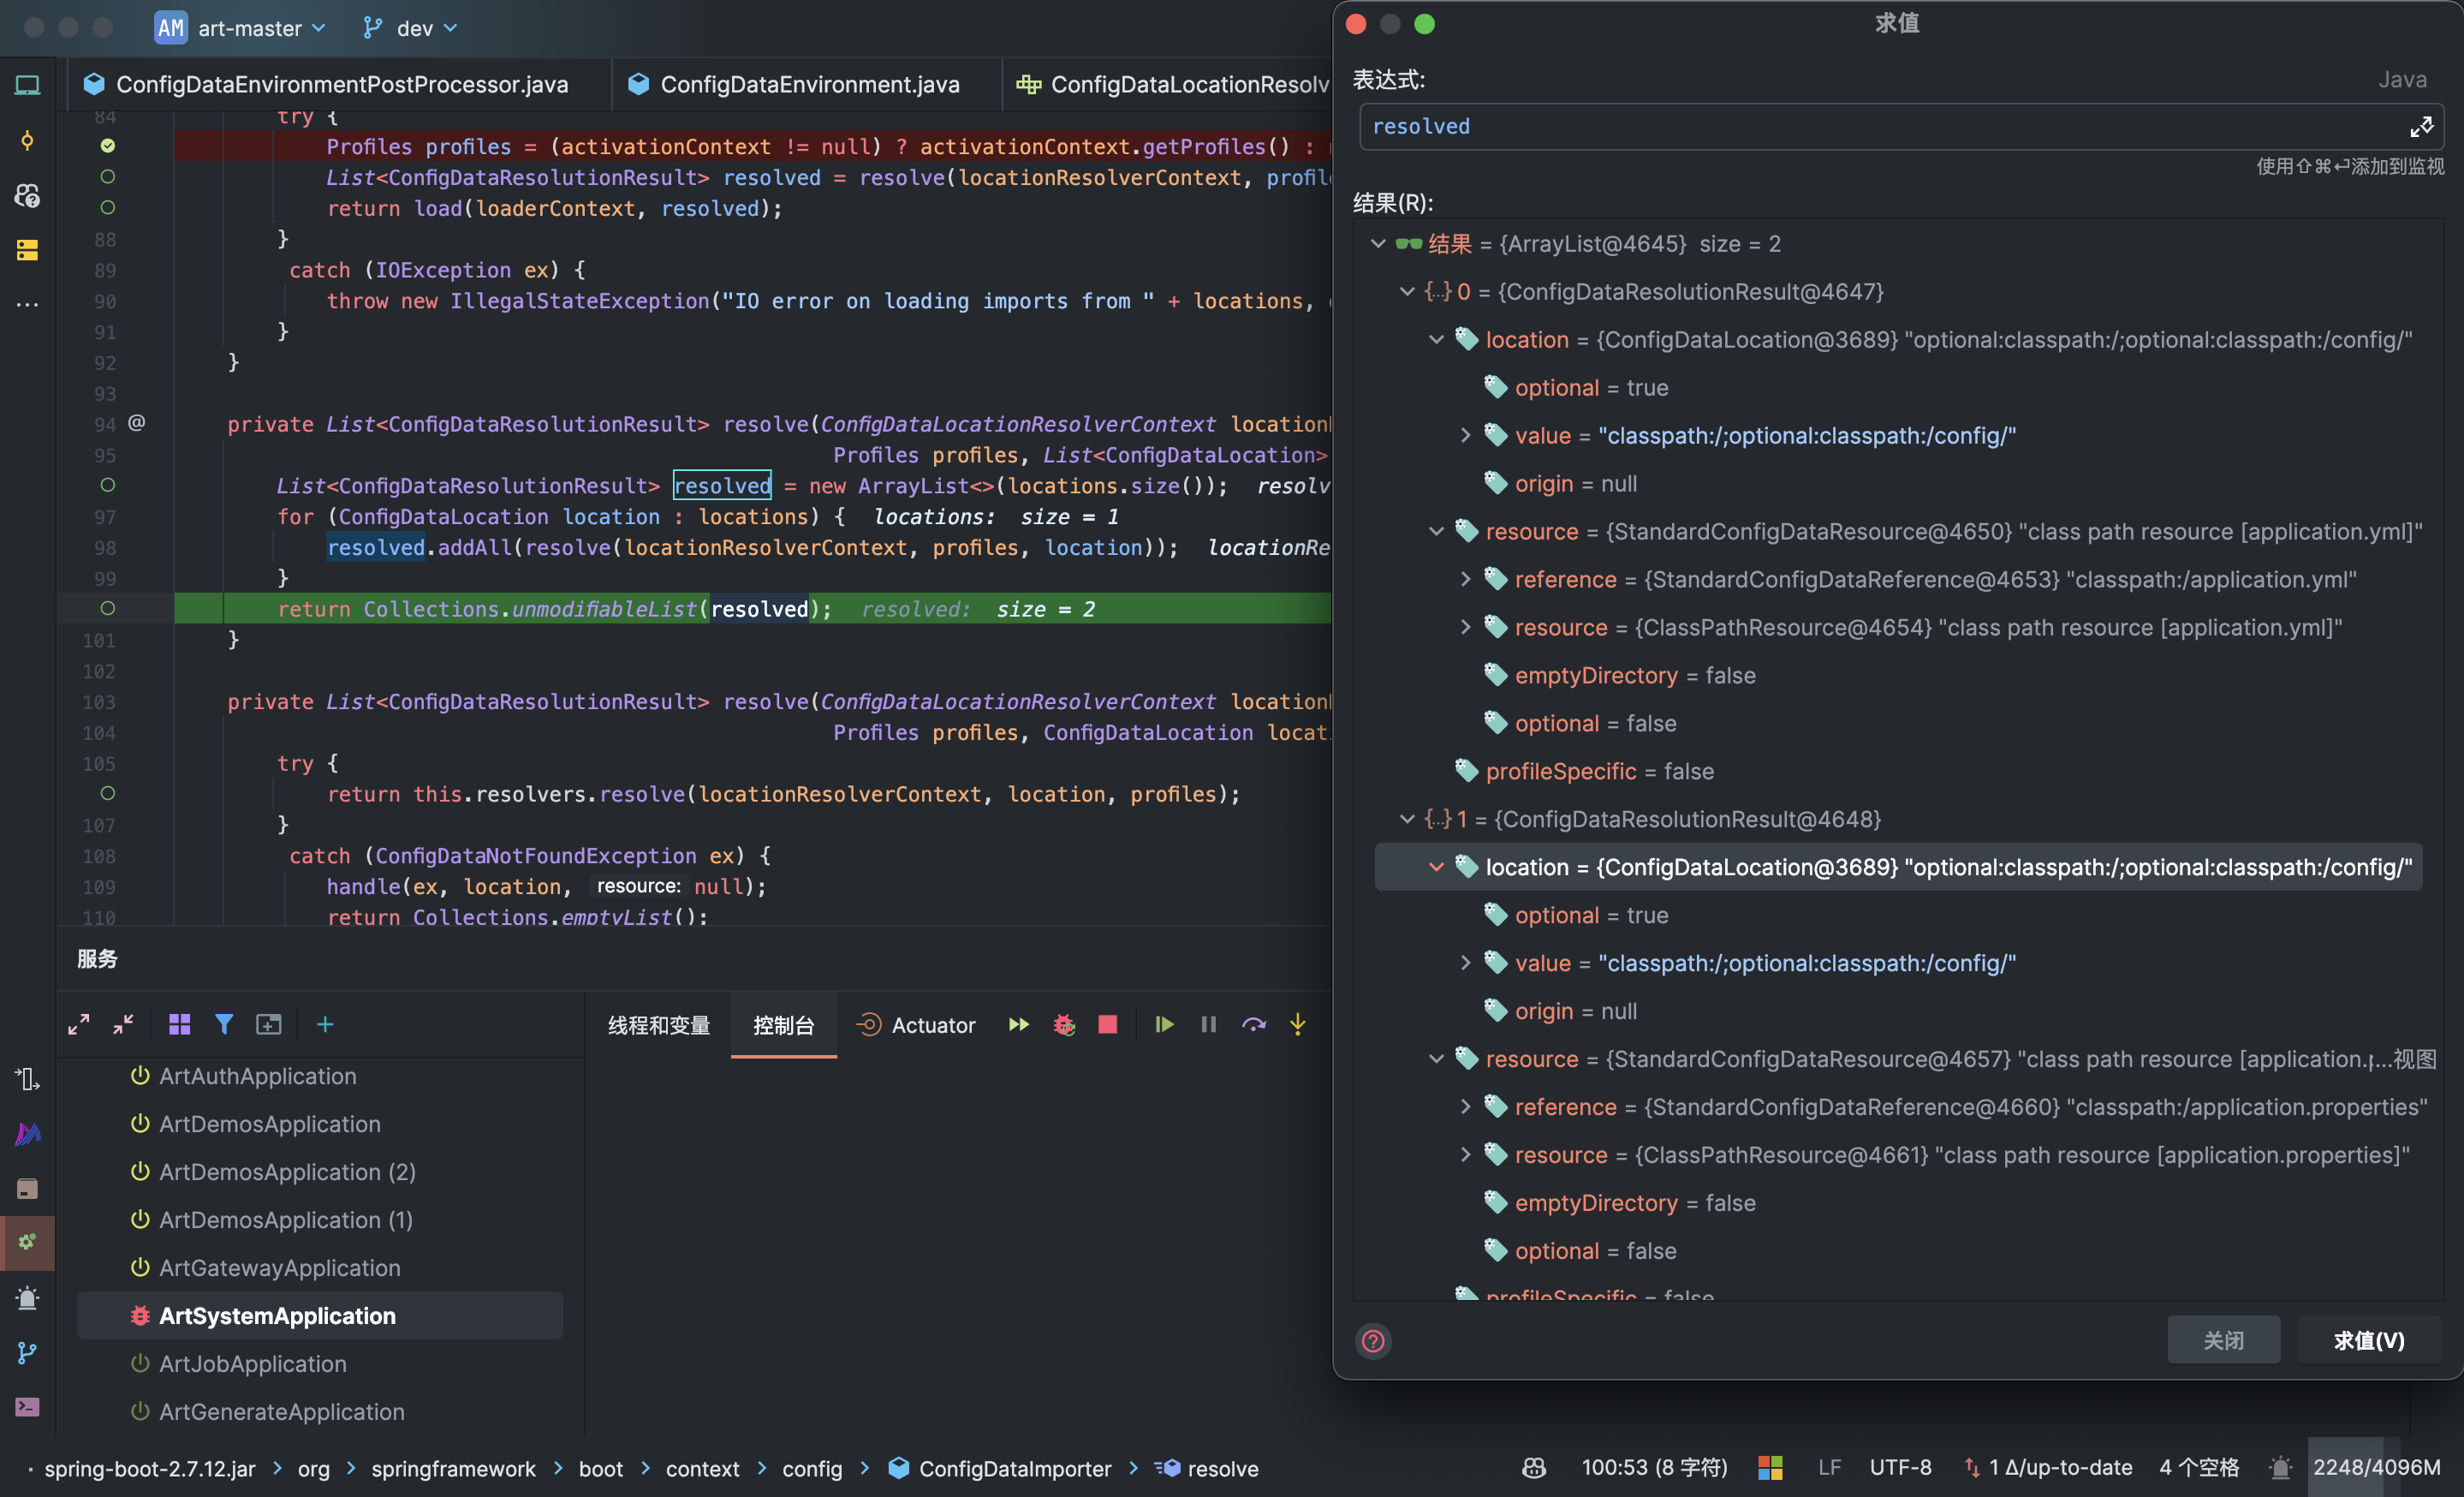Viewport: 2464px width, 1497px height.
Task: Click the Pause Program icon
Action: (1208, 1024)
